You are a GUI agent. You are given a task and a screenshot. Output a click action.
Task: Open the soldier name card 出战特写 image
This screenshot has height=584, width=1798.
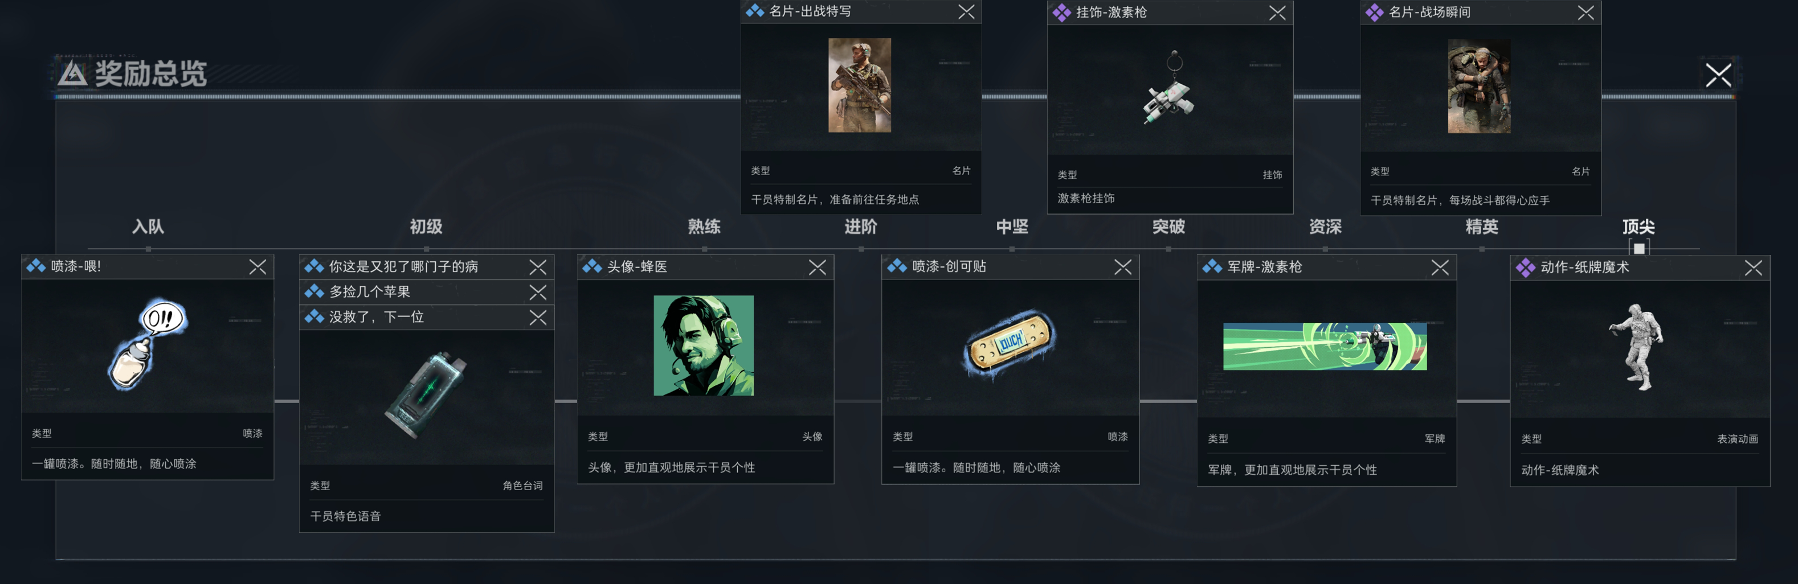click(x=859, y=85)
